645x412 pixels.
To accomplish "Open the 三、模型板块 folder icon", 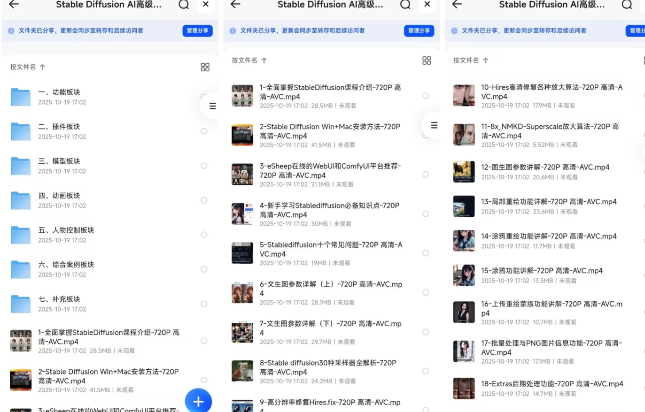I will (x=21, y=166).
